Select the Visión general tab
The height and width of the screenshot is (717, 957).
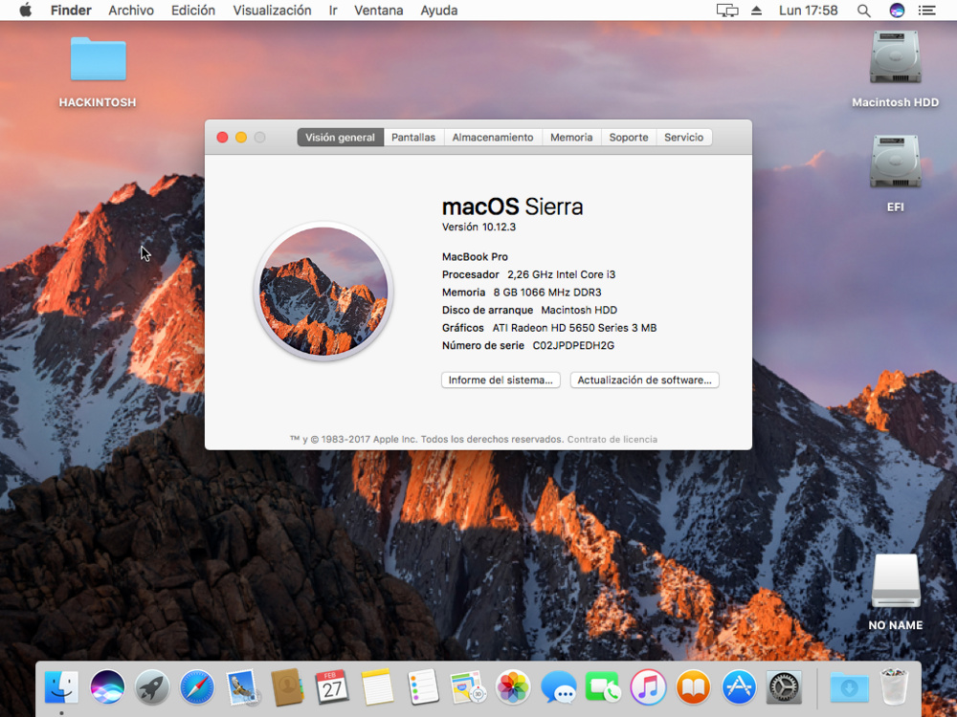(x=341, y=137)
